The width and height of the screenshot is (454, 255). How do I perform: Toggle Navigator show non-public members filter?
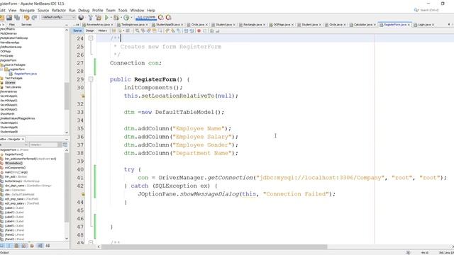(x=24, y=246)
